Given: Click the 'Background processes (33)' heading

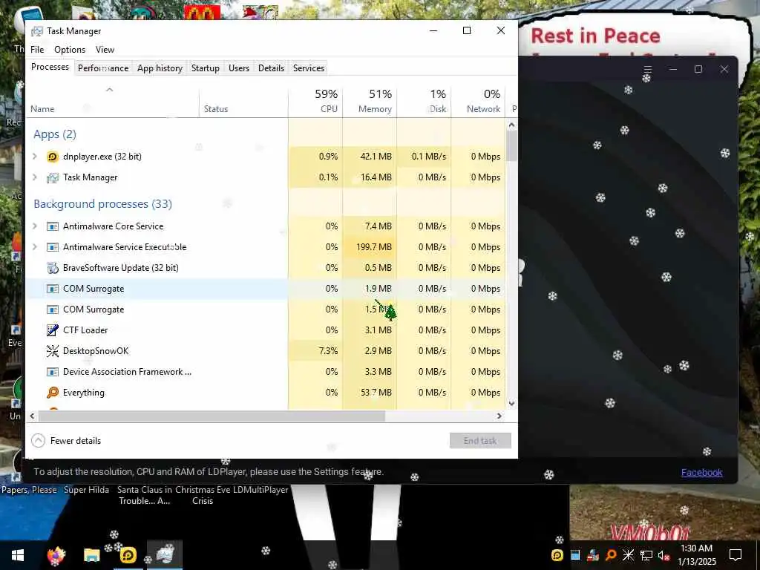Looking at the screenshot, I should [x=102, y=204].
